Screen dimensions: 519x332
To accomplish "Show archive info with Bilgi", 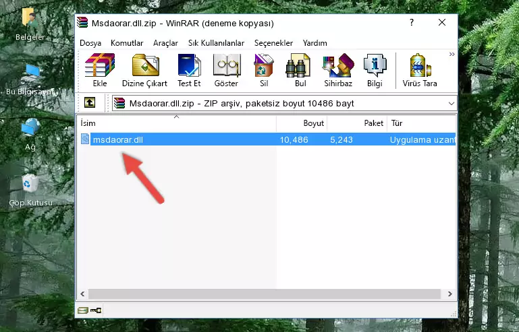I will 375,70.
